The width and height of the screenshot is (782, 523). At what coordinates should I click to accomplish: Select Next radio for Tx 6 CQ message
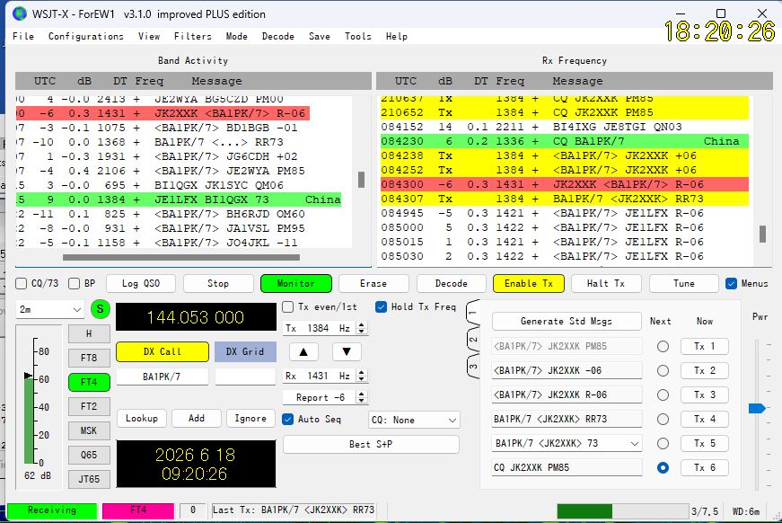click(x=663, y=467)
